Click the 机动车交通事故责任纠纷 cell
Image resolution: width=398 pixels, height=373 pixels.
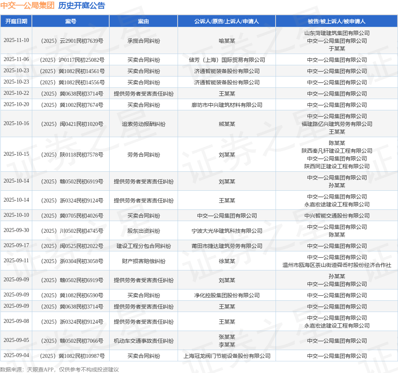coord(144,341)
